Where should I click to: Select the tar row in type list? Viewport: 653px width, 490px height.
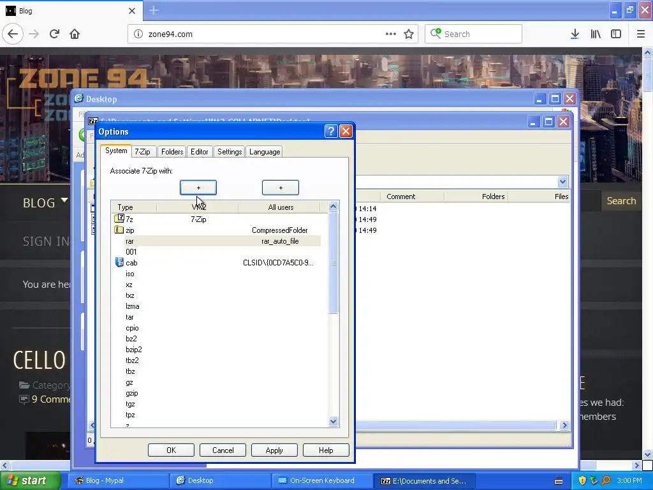[217, 317]
